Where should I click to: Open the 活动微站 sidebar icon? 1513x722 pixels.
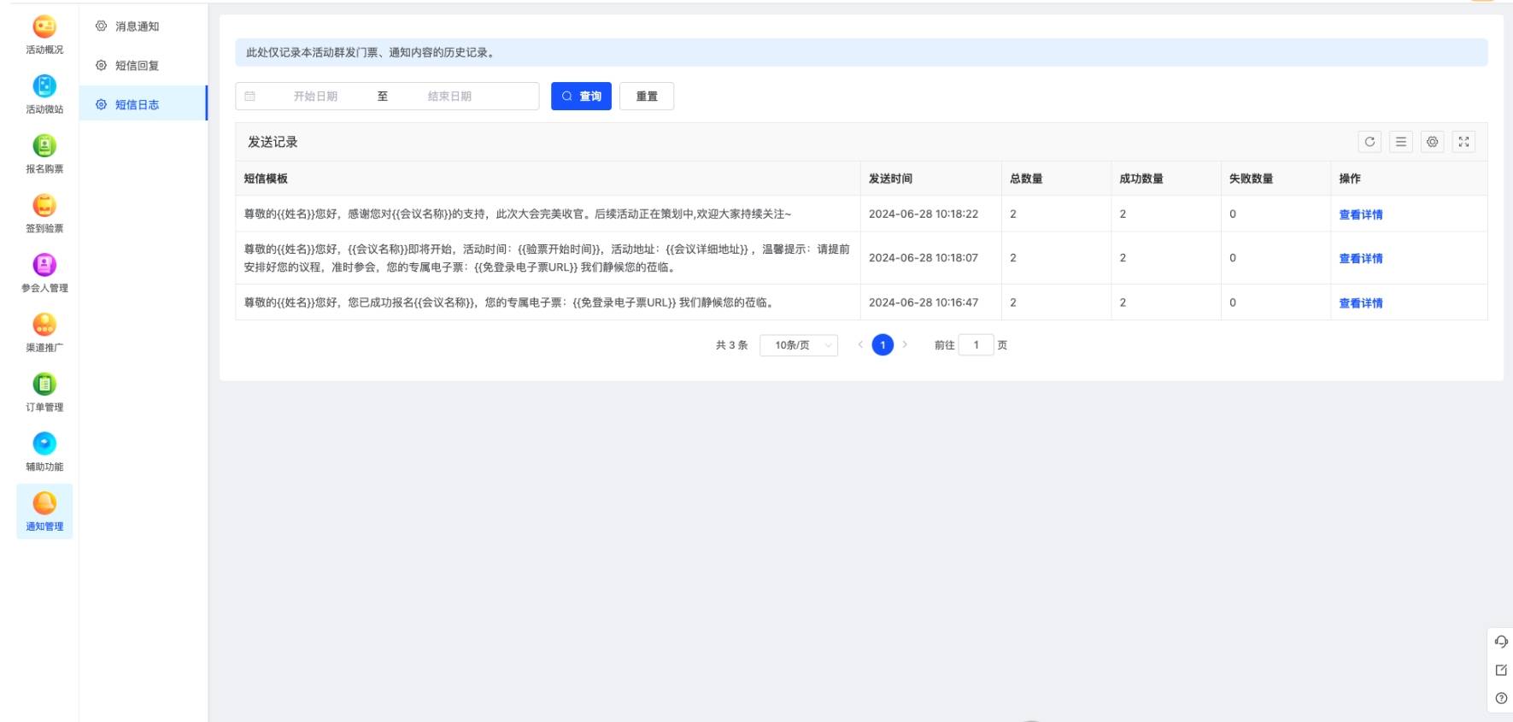click(44, 95)
